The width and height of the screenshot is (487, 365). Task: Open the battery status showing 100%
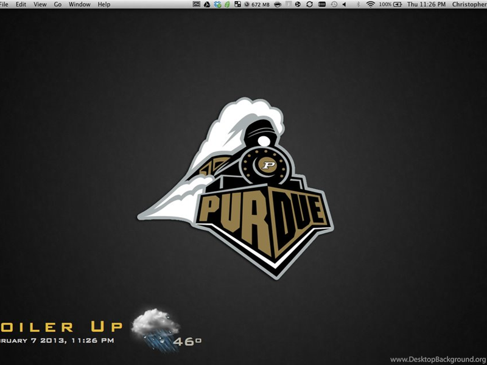[390, 4]
